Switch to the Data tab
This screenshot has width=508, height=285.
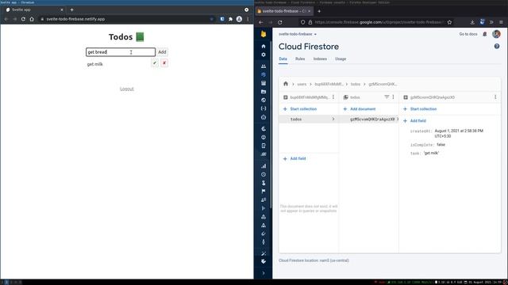click(283, 59)
